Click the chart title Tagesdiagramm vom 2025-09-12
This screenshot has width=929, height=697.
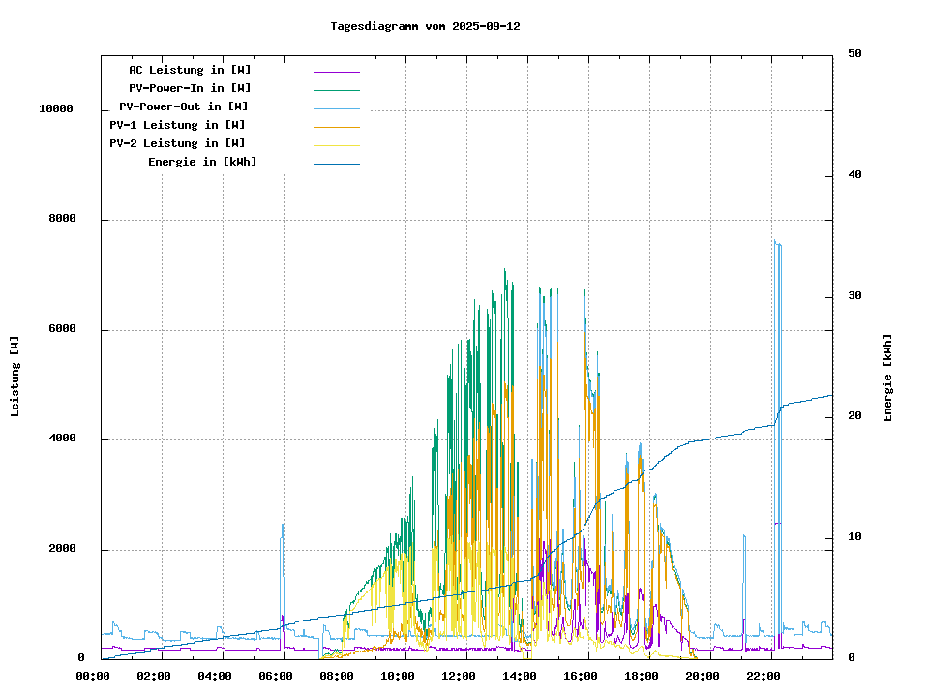coord(425,26)
